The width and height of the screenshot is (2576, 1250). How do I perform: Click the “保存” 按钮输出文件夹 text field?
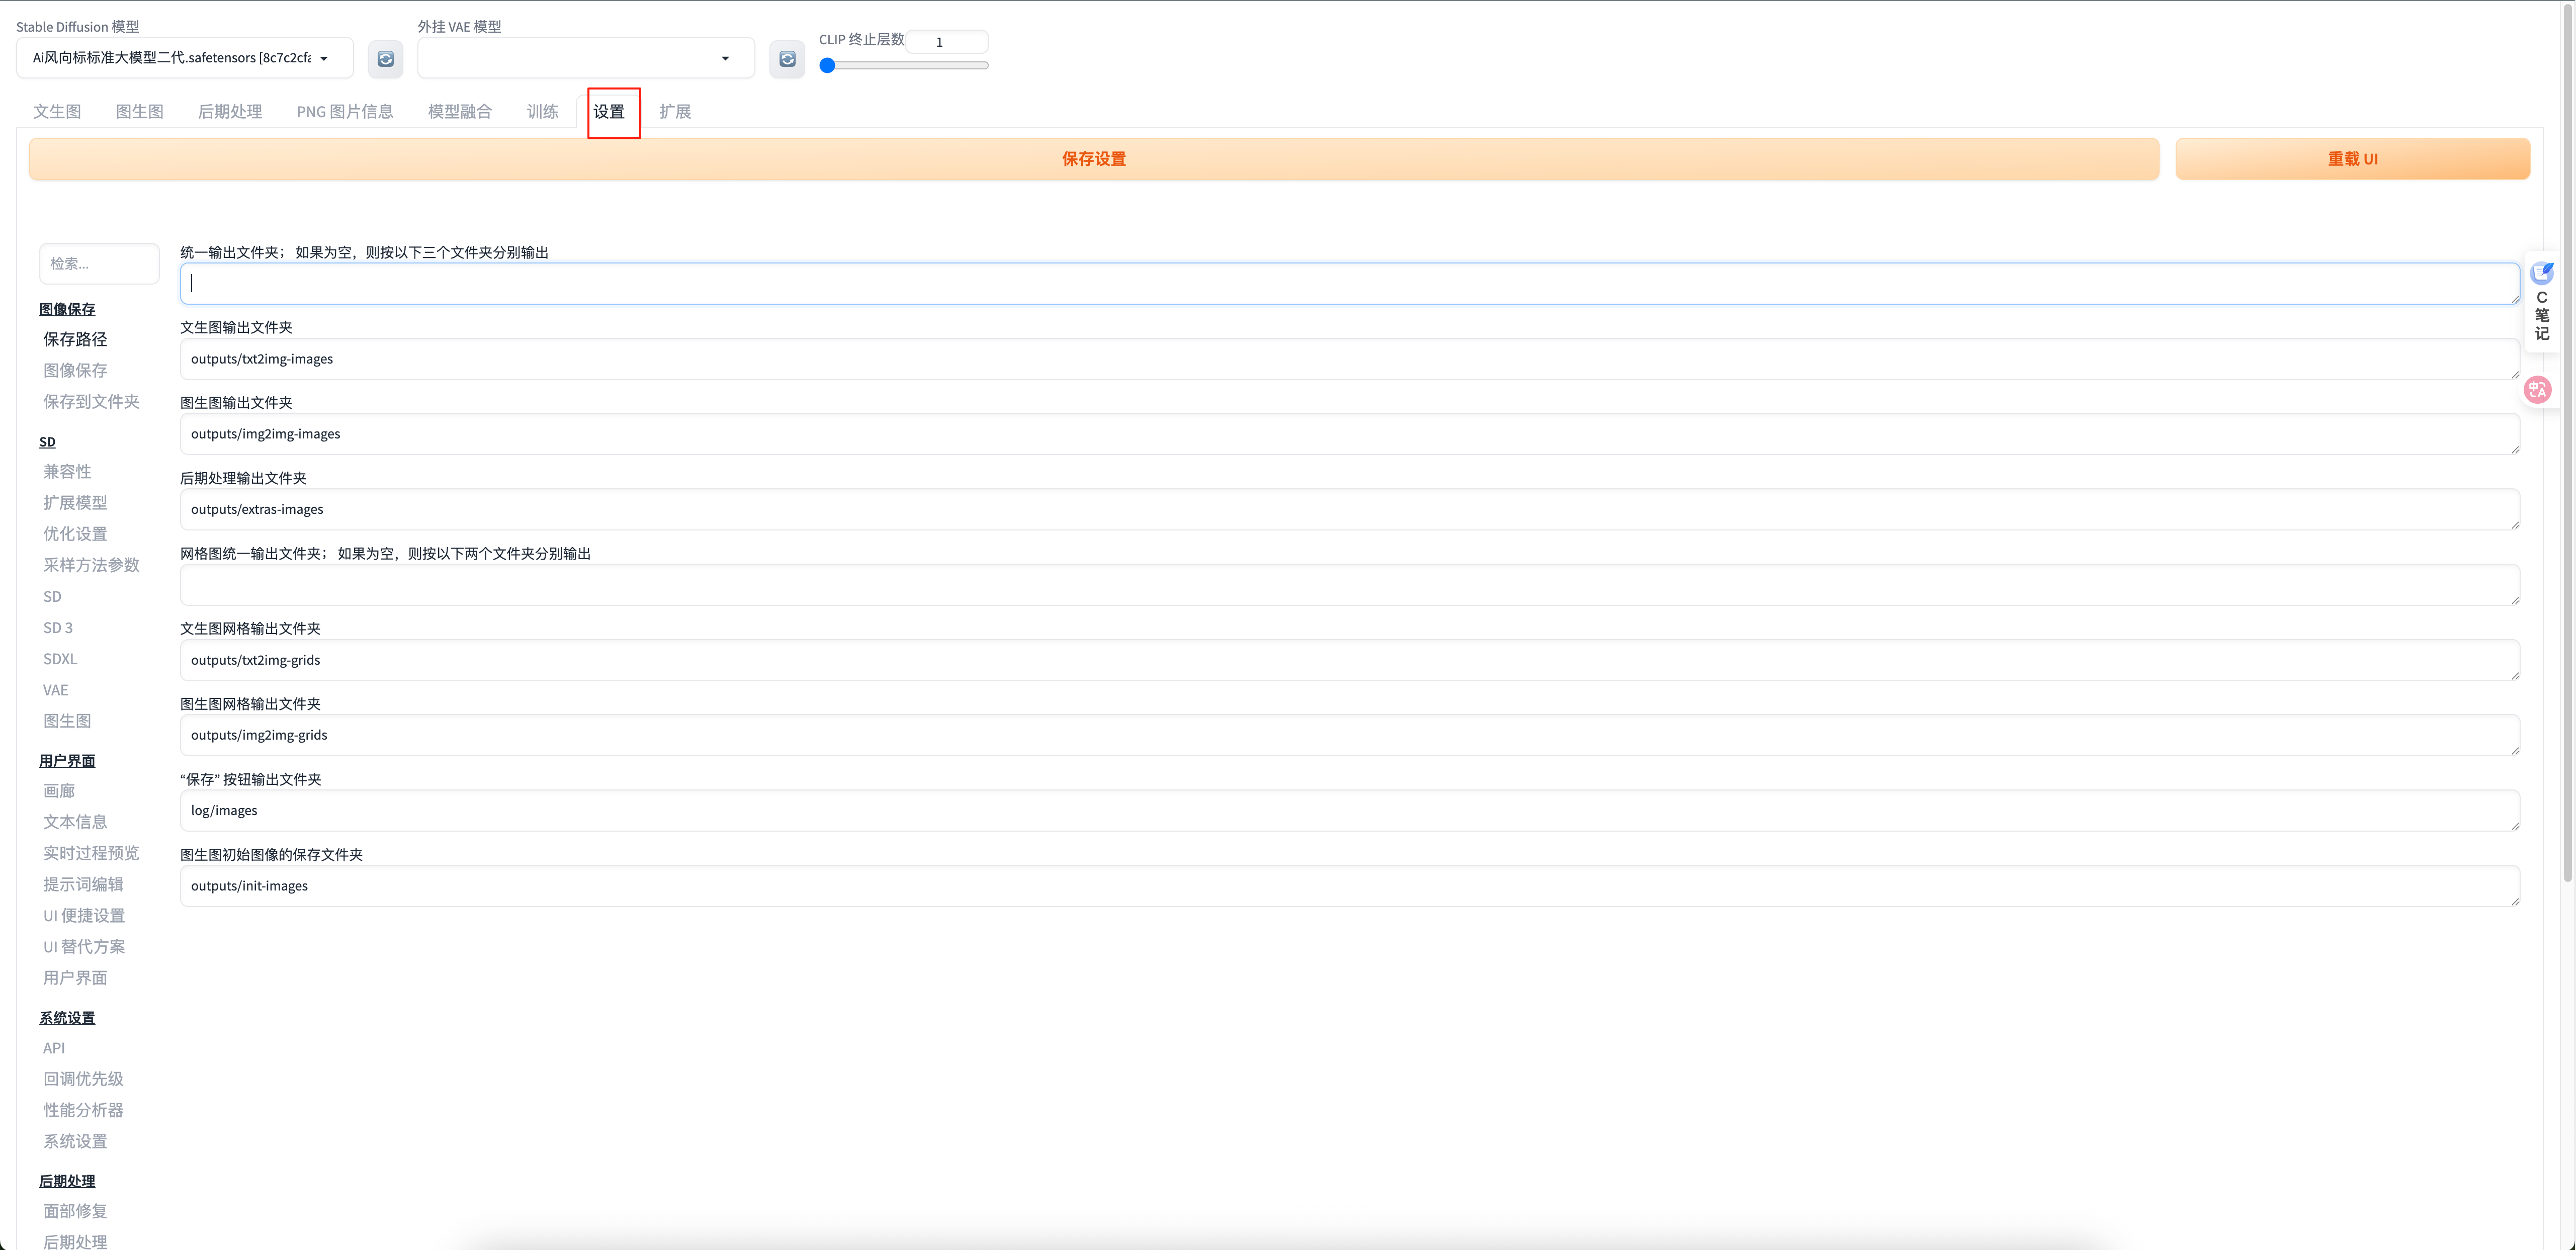(1348, 811)
